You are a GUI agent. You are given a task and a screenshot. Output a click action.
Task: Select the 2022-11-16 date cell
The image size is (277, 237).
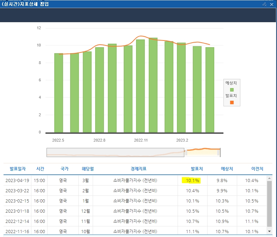[17, 231]
